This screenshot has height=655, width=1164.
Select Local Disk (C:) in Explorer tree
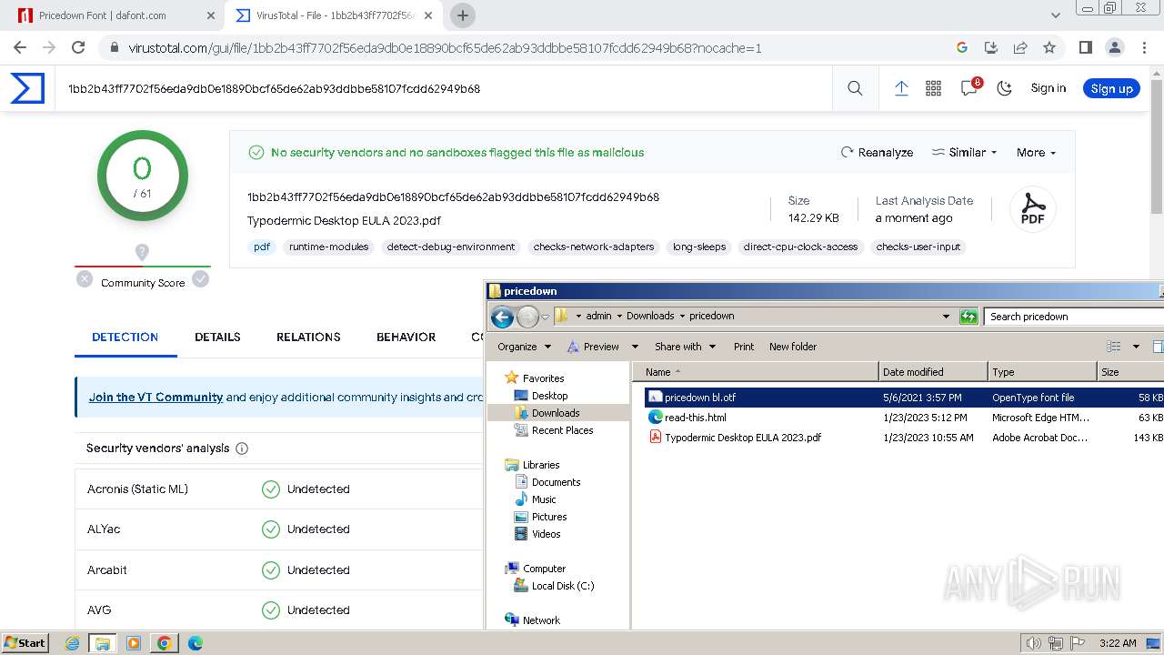(x=562, y=586)
